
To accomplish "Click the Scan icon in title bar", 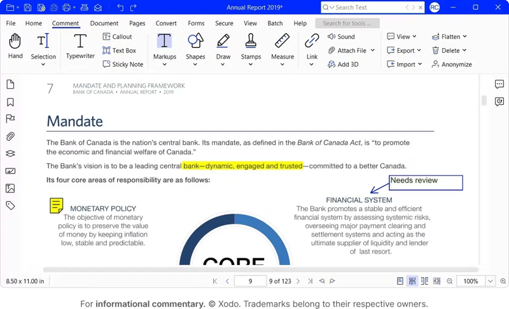I will pos(85,7).
